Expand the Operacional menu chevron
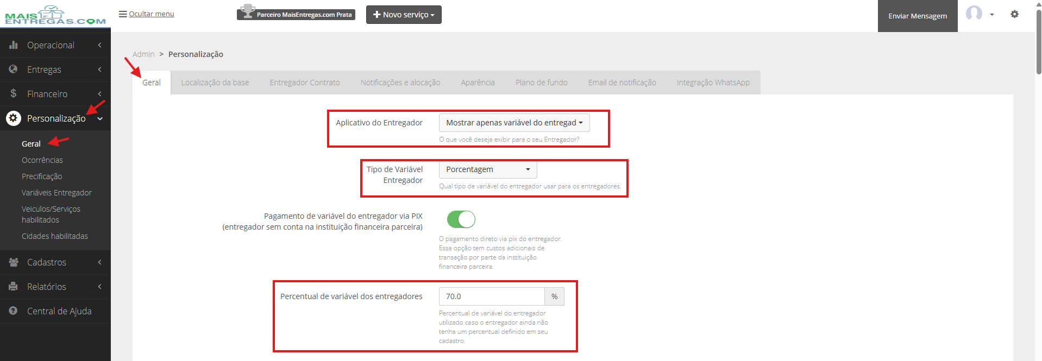The width and height of the screenshot is (1042, 361). (100, 45)
